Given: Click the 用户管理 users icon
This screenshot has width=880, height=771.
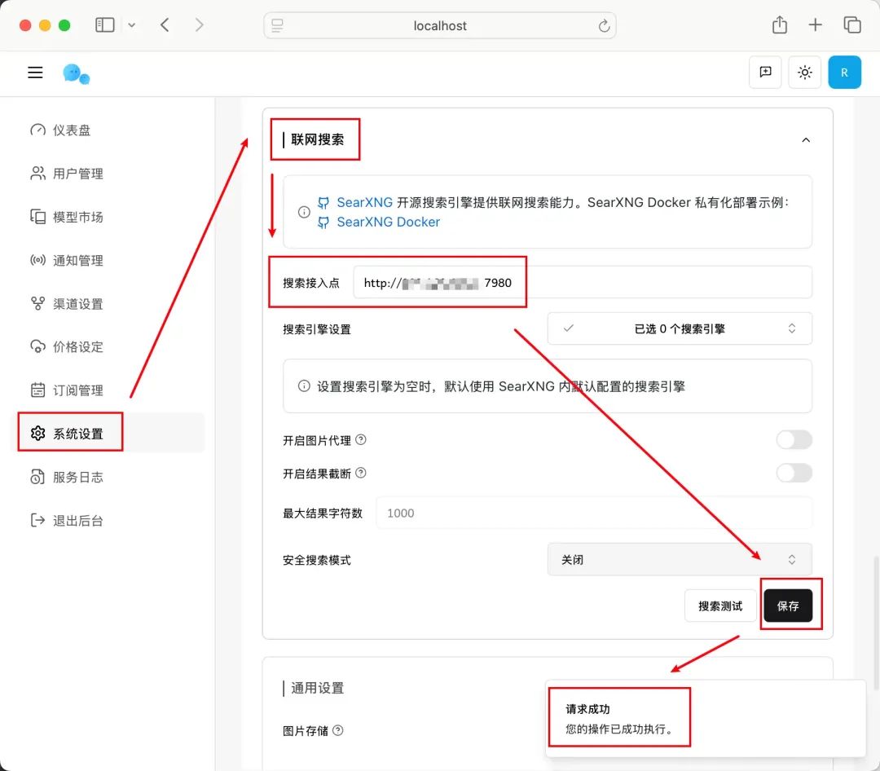Looking at the screenshot, I should coord(37,174).
